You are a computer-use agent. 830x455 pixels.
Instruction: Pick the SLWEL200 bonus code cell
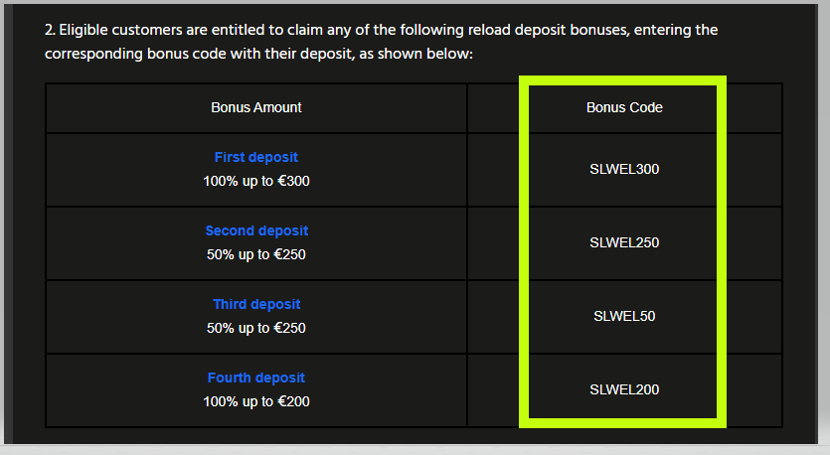point(624,389)
